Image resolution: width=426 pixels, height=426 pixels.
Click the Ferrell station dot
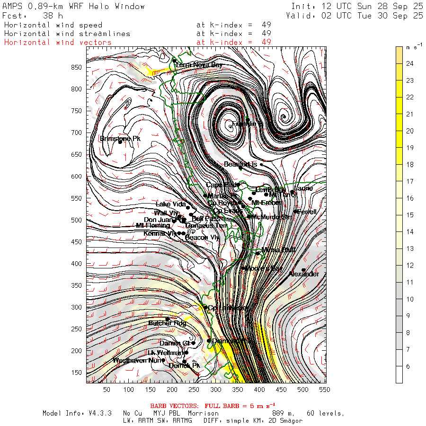point(295,212)
